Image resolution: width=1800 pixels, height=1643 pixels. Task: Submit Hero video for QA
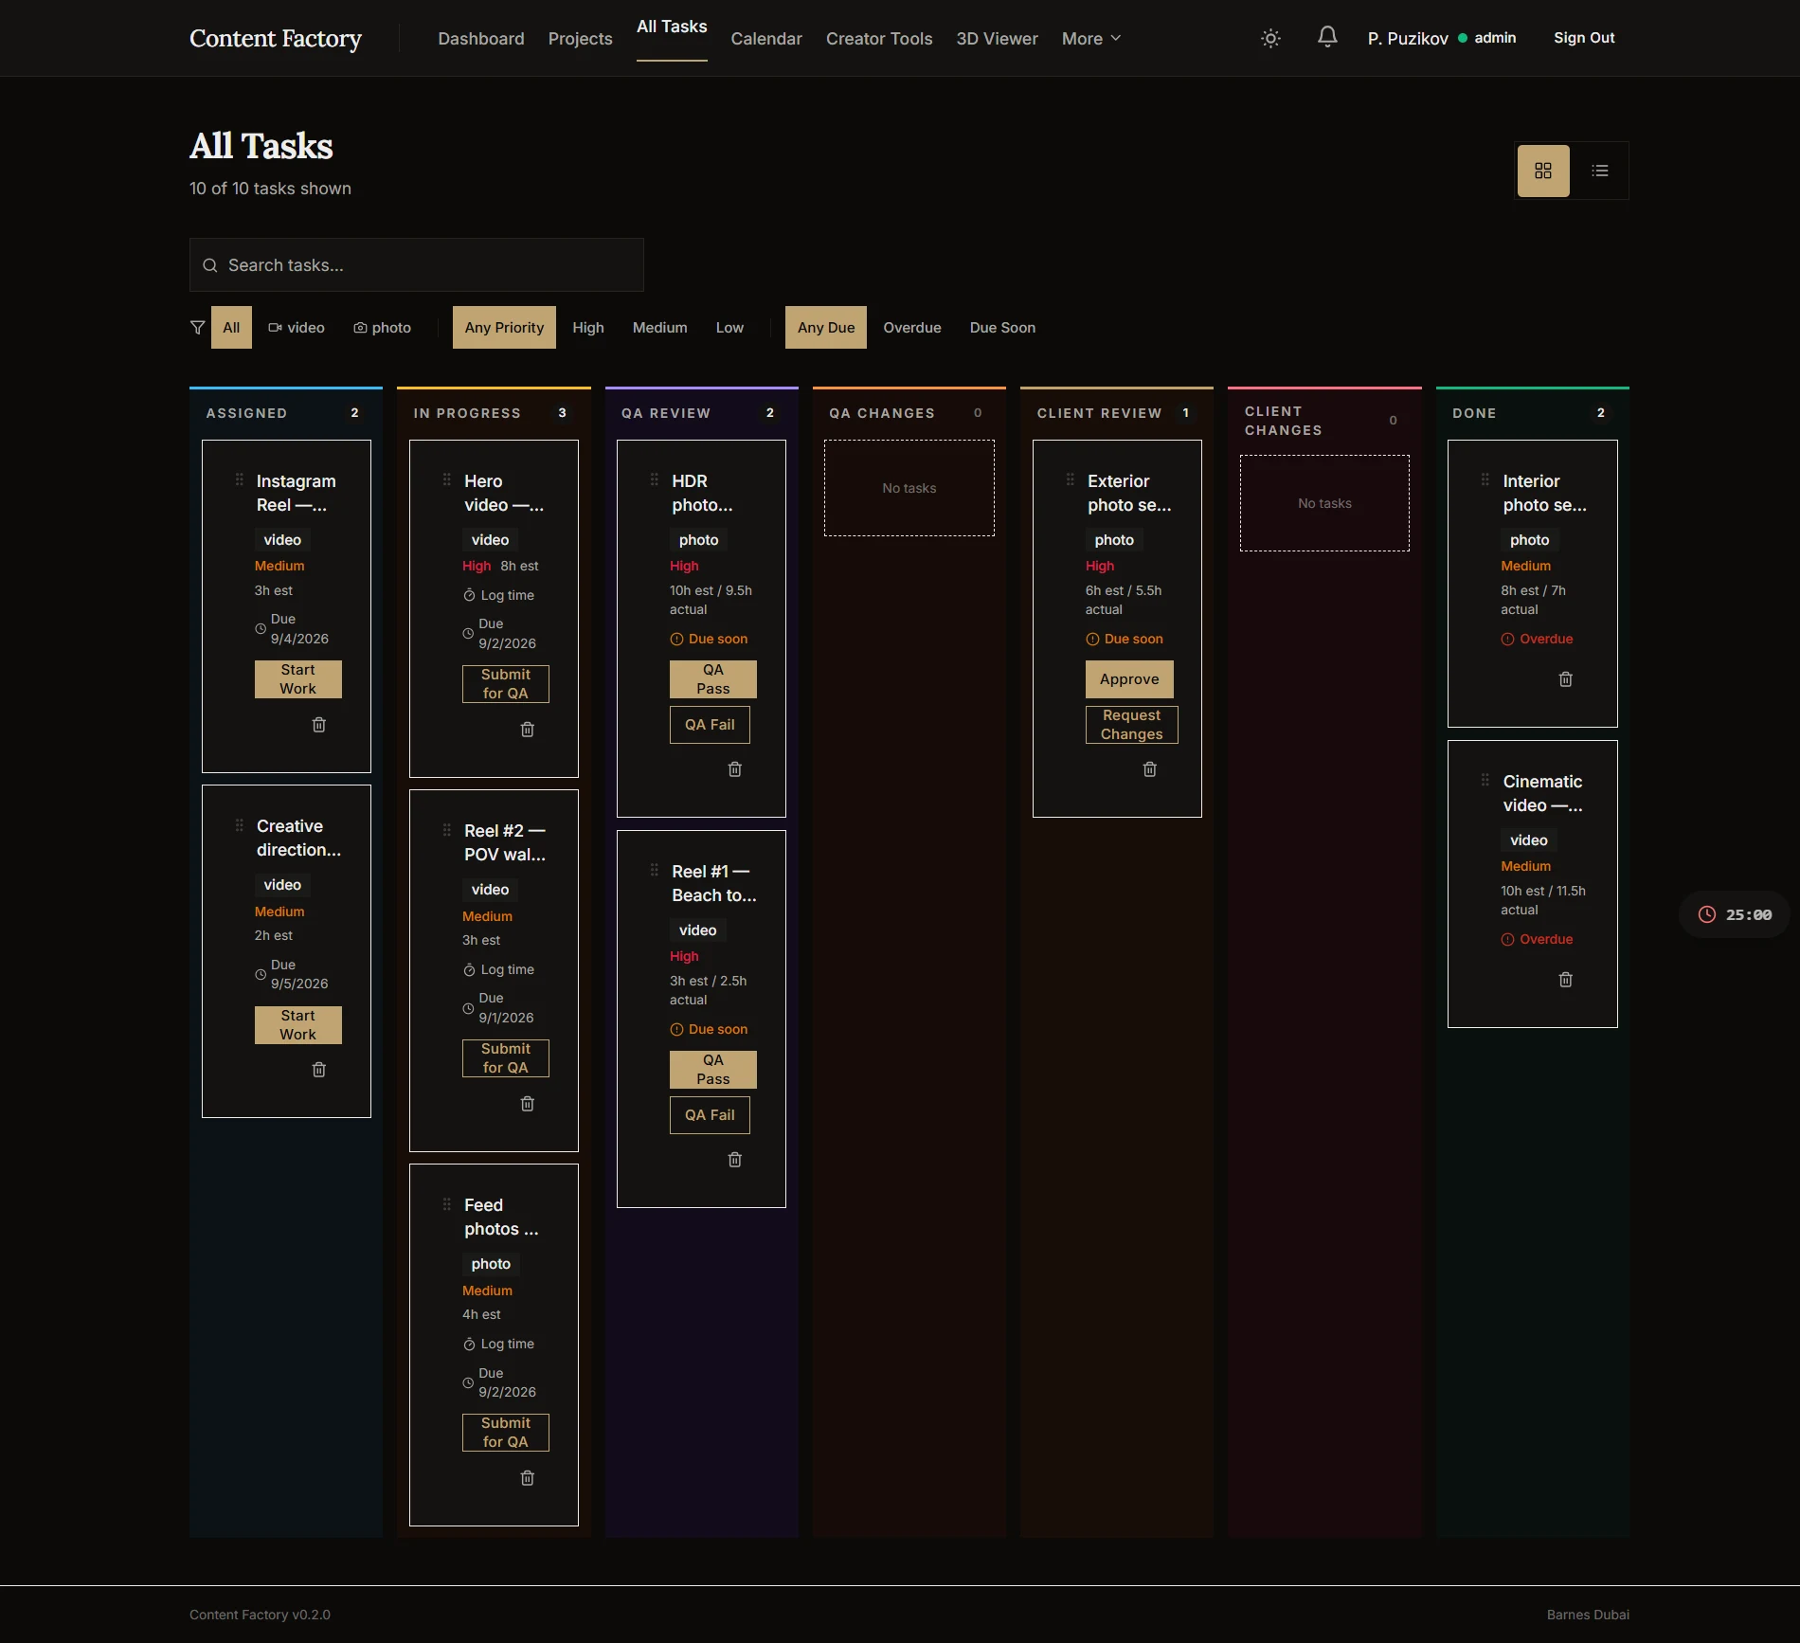click(x=506, y=684)
